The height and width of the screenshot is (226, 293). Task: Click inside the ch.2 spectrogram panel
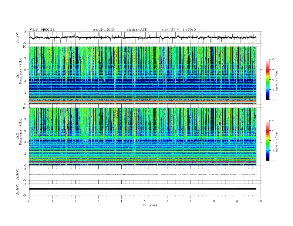pyautogui.click(x=142, y=137)
